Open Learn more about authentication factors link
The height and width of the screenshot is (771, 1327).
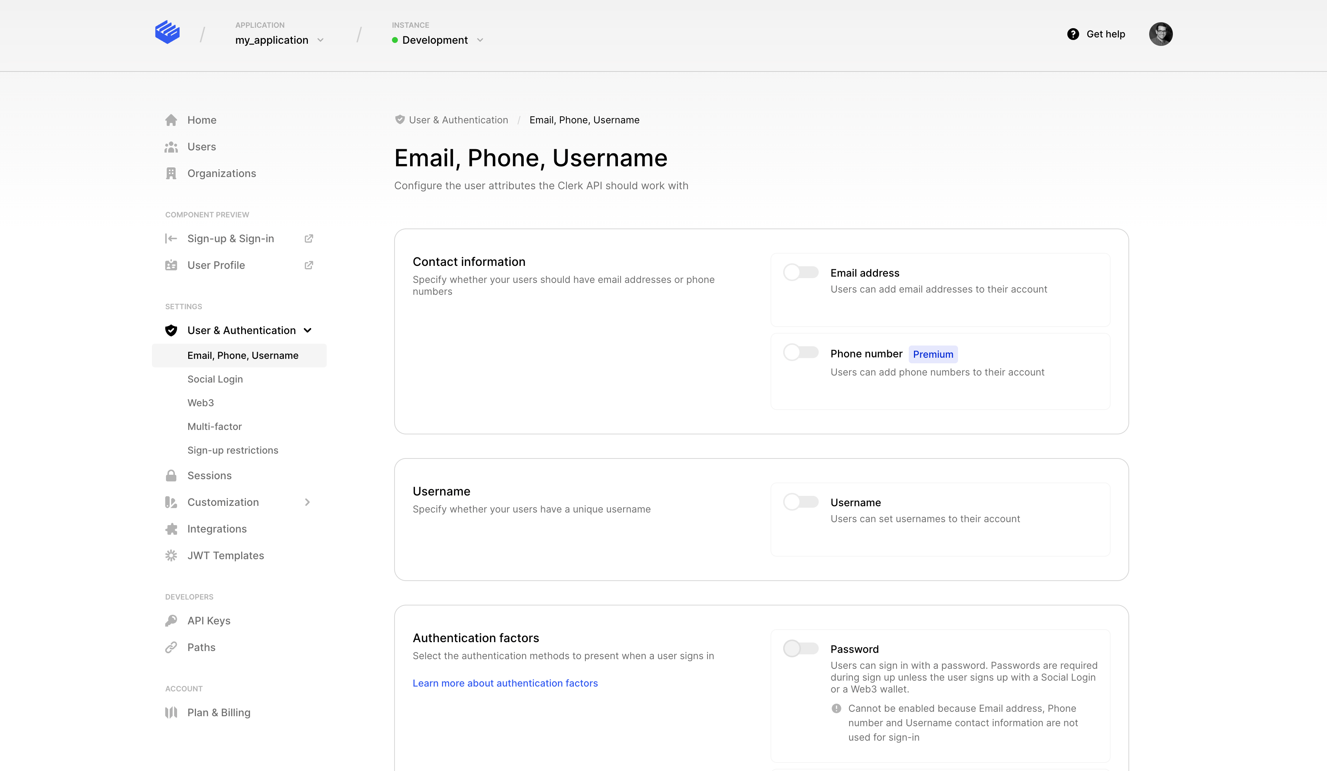click(505, 683)
